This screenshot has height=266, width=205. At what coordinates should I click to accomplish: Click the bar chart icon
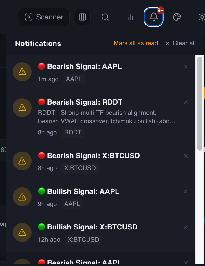pos(130,17)
